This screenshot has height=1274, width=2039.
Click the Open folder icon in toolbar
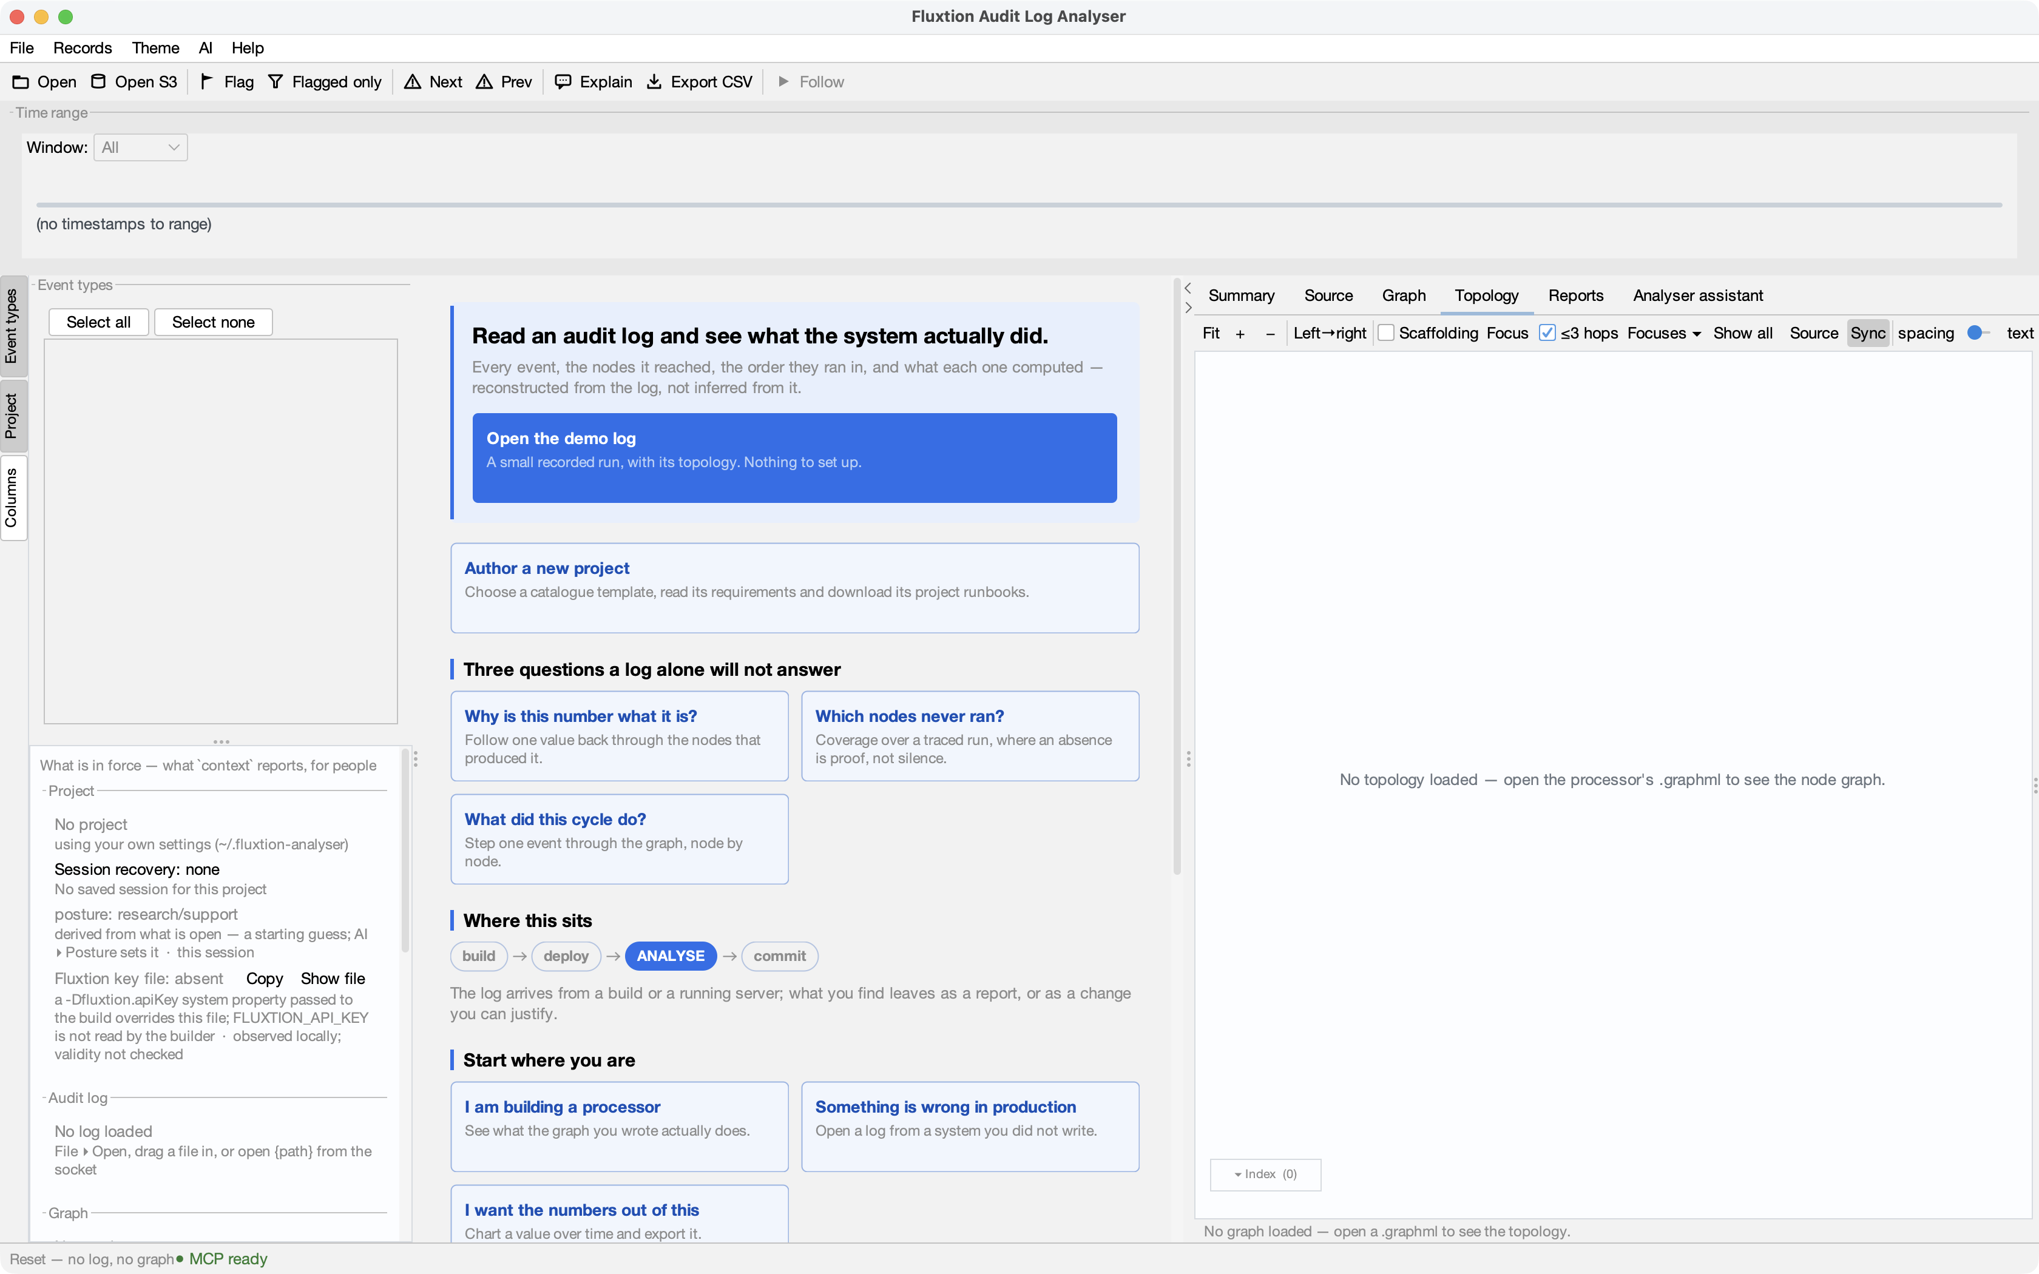[x=20, y=82]
